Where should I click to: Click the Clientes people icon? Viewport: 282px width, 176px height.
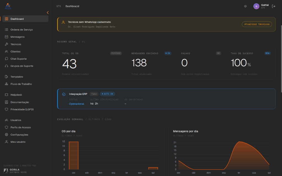click(7, 51)
